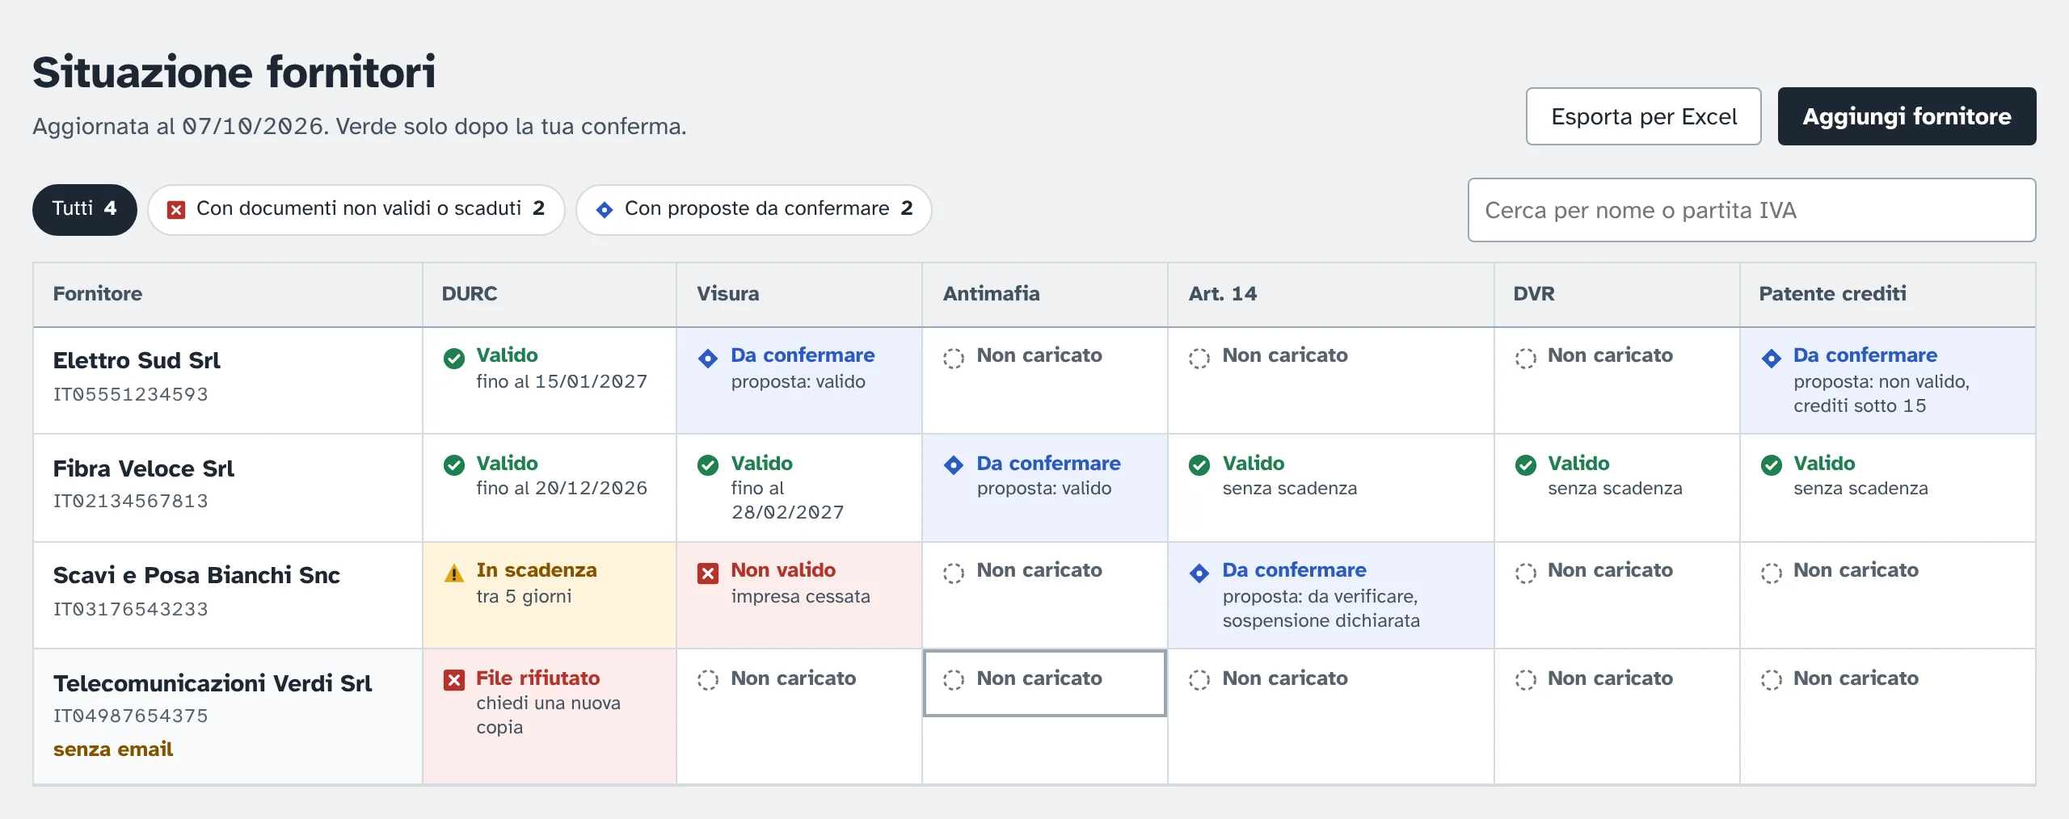Image resolution: width=2069 pixels, height=819 pixels.
Task: Filter by documenti non validi o scaduti
Action: click(x=356, y=209)
